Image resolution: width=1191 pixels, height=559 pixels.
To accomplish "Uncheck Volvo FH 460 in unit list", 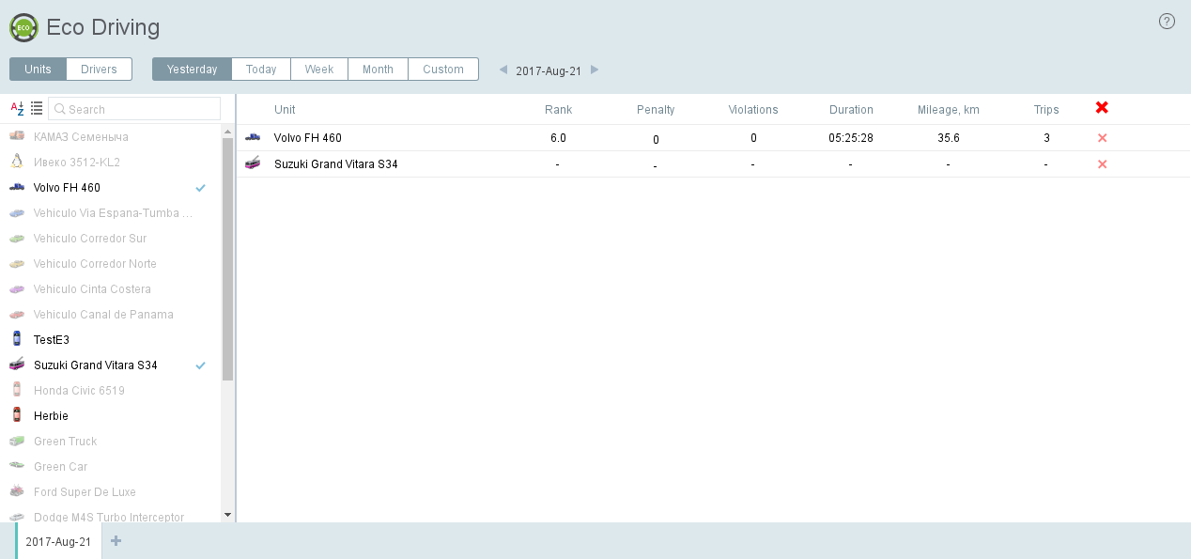I will coord(200,188).
